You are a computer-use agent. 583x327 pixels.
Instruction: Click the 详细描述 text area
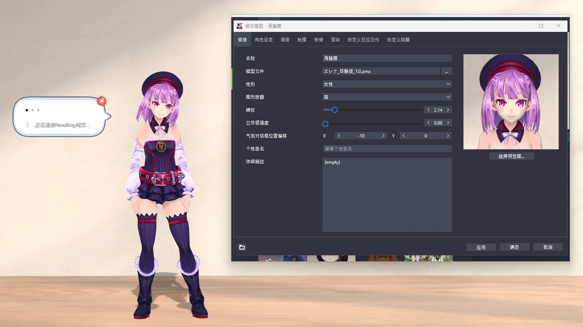(x=387, y=195)
